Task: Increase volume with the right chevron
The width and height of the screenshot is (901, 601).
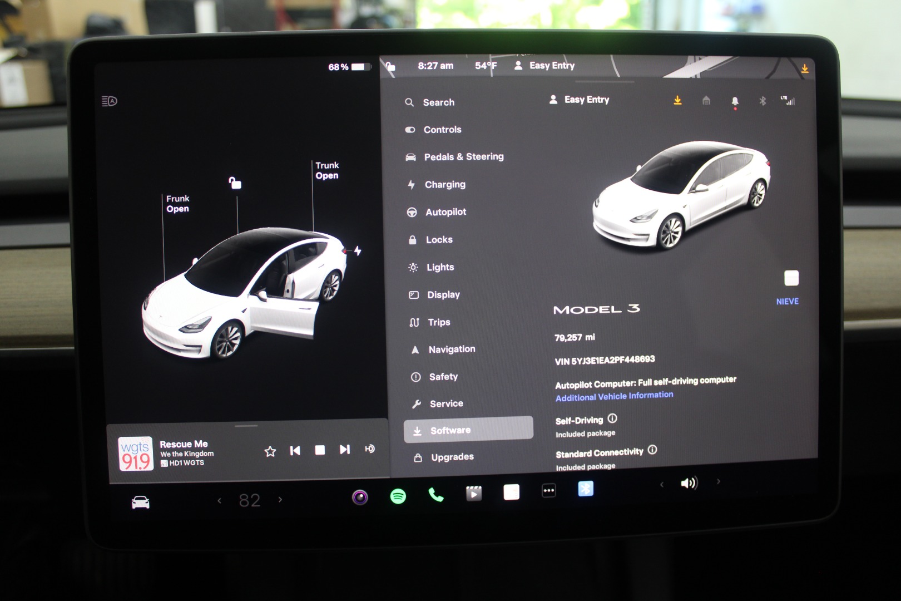Action: tap(719, 481)
